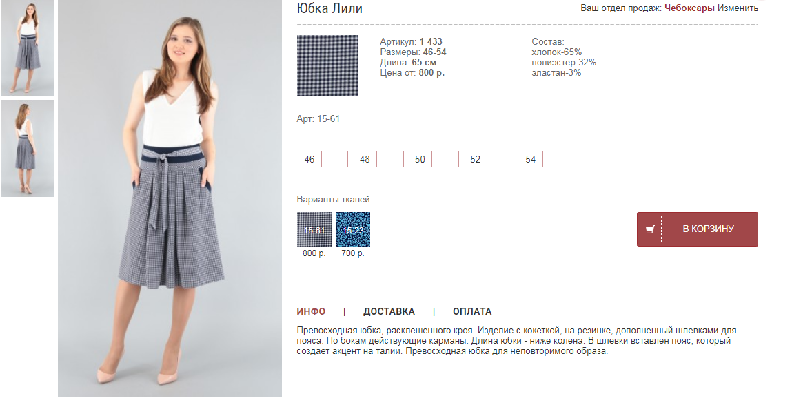Screen dimensions: 792x398
Task: Open the ОПЛАТА tab
Action: [472, 311]
